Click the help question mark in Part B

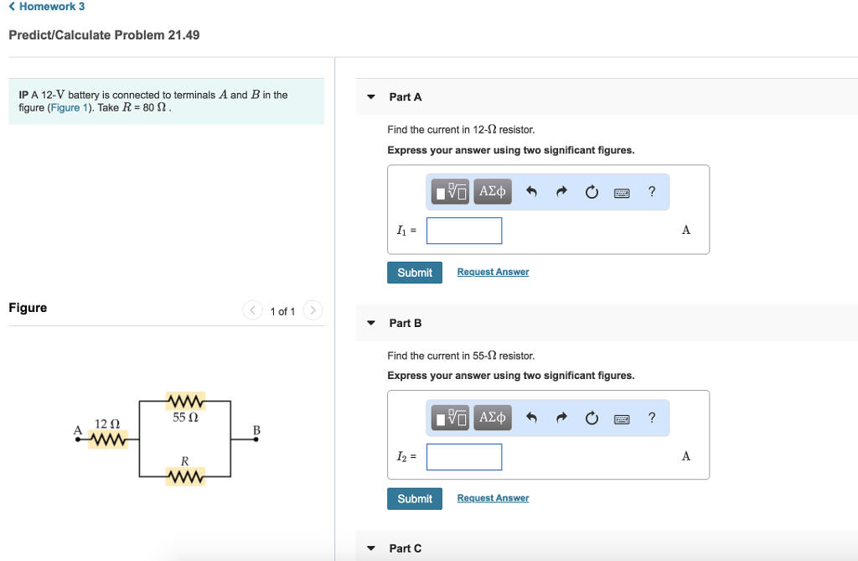point(651,418)
